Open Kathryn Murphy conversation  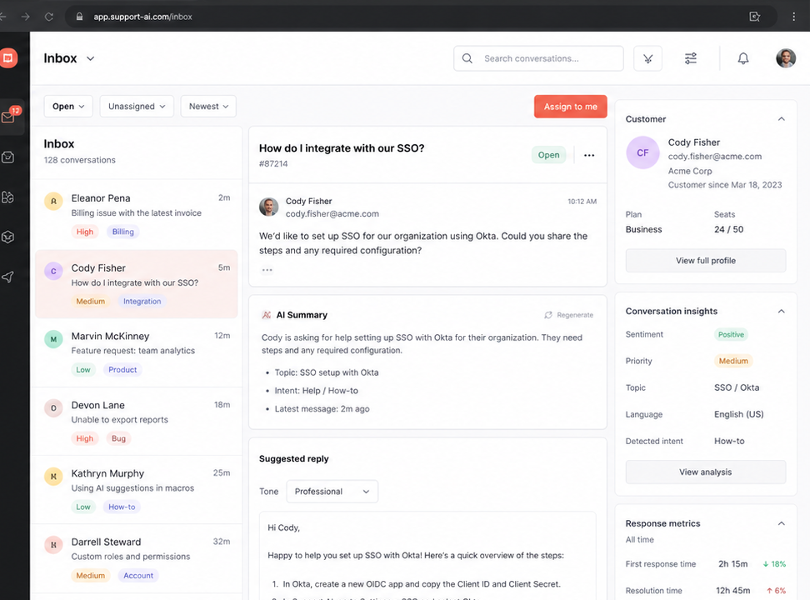tap(137, 489)
